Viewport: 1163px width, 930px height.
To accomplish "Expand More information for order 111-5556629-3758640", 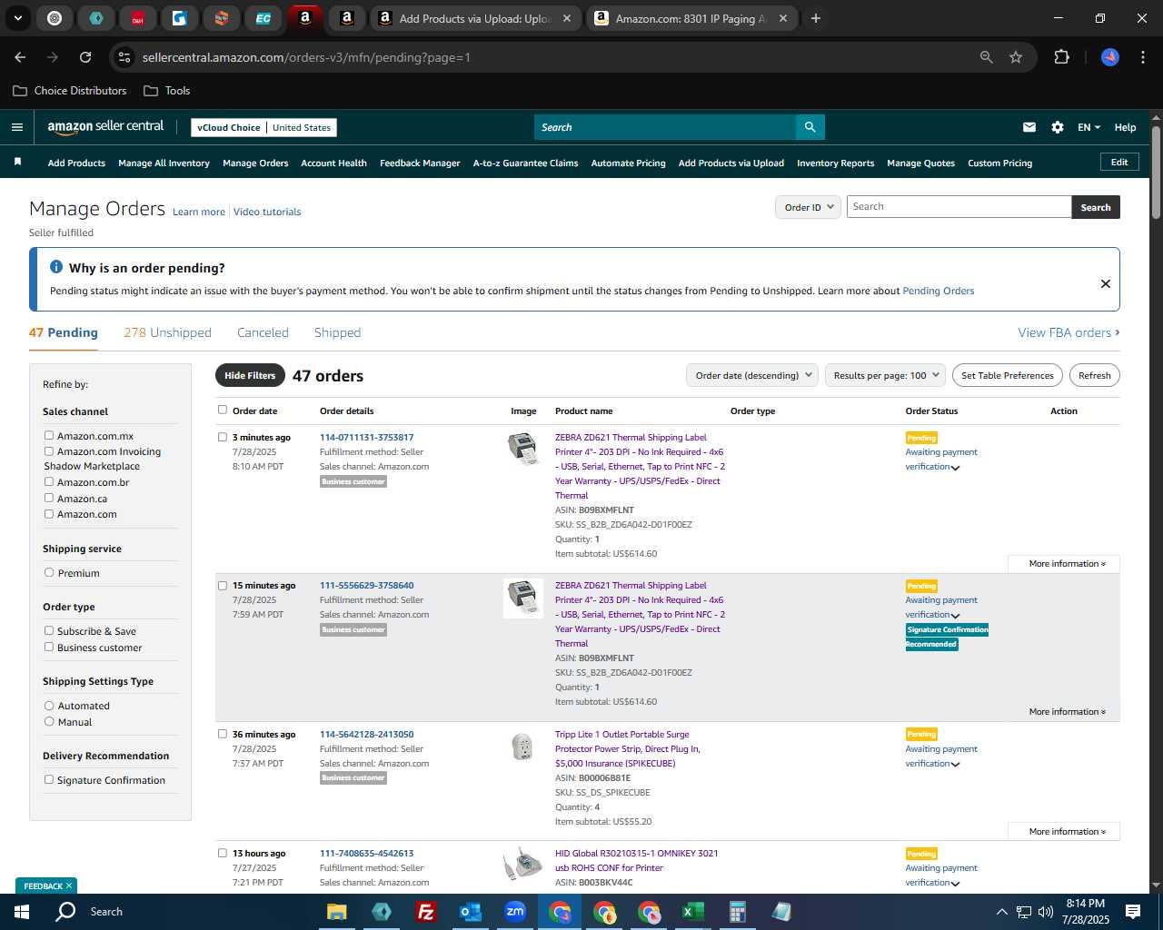I will pyautogui.click(x=1068, y=712).
